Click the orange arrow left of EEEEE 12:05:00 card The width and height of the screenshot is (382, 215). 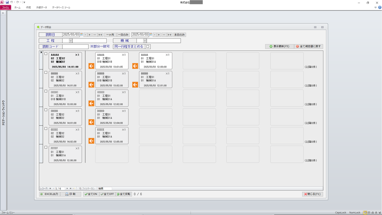[x=91, y=141]
